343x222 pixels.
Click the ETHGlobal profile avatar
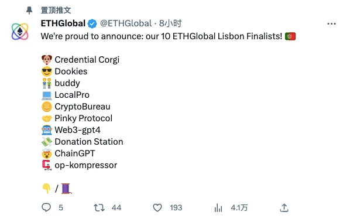pyautogui.click(x=20, y=32)
